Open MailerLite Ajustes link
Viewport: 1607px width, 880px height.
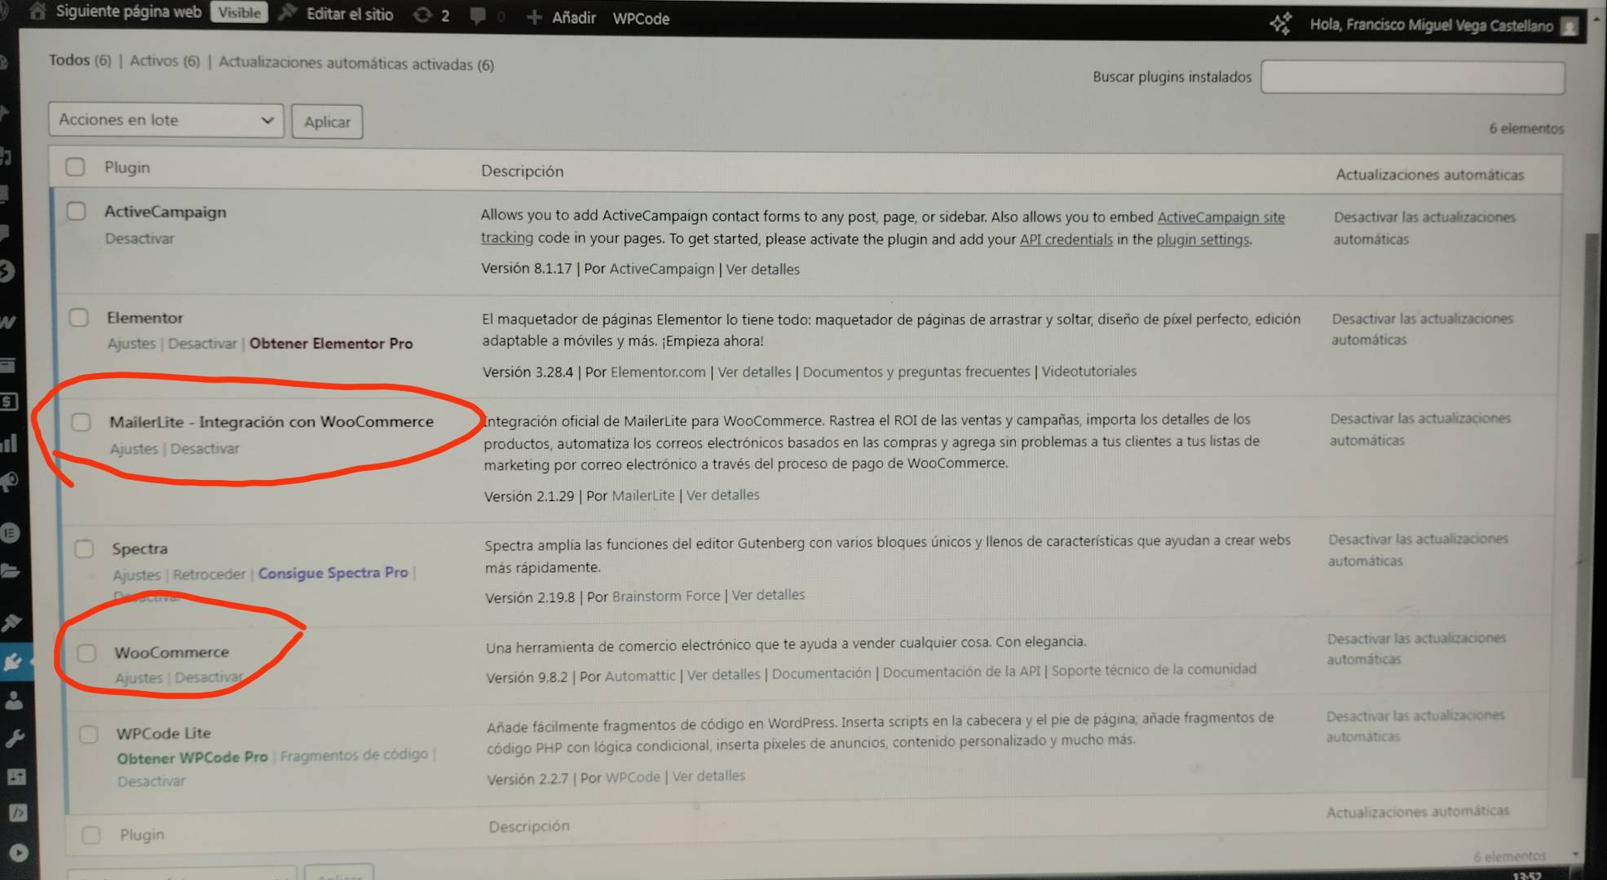point(134,448)
